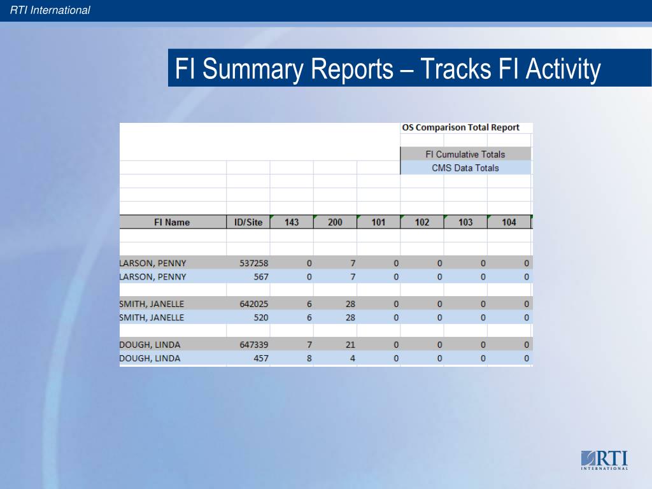
Task: Select the ID/Site column header
Action: pyautogui.click(x=248, y=222)
